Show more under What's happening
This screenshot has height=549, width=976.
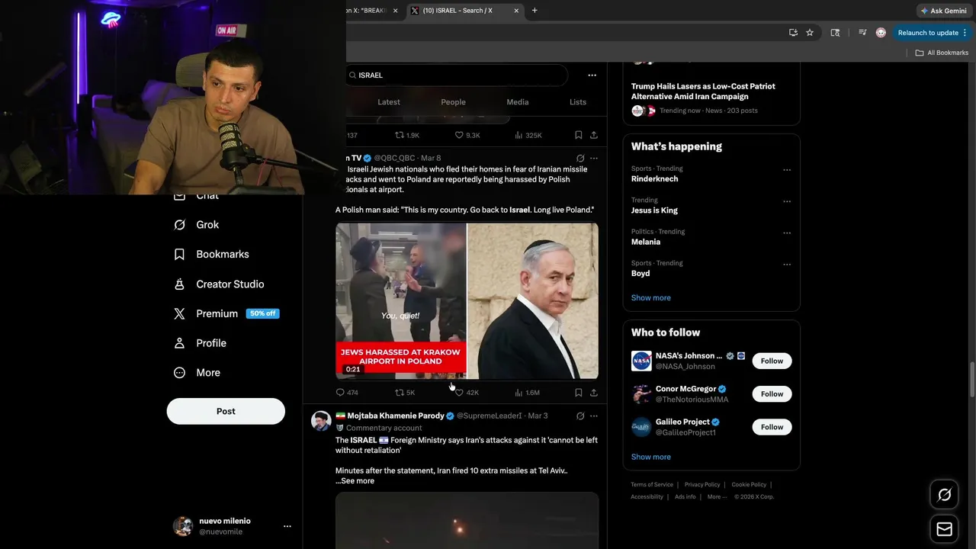click(x=650, y=298)
